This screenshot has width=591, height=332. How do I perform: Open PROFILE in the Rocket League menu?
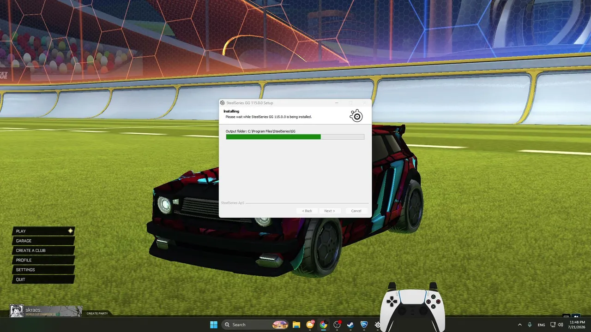pos(43,260)
